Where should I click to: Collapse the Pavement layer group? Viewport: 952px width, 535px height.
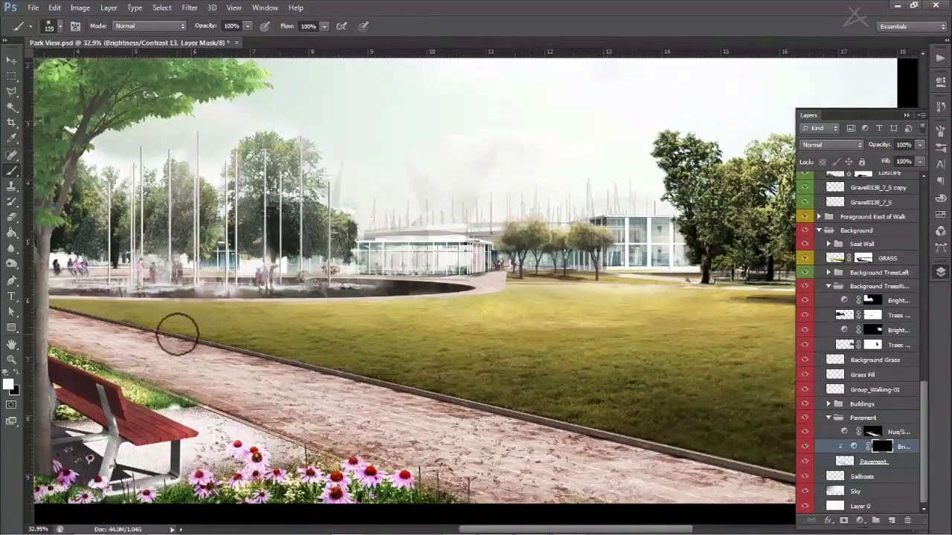pos(829,418)
